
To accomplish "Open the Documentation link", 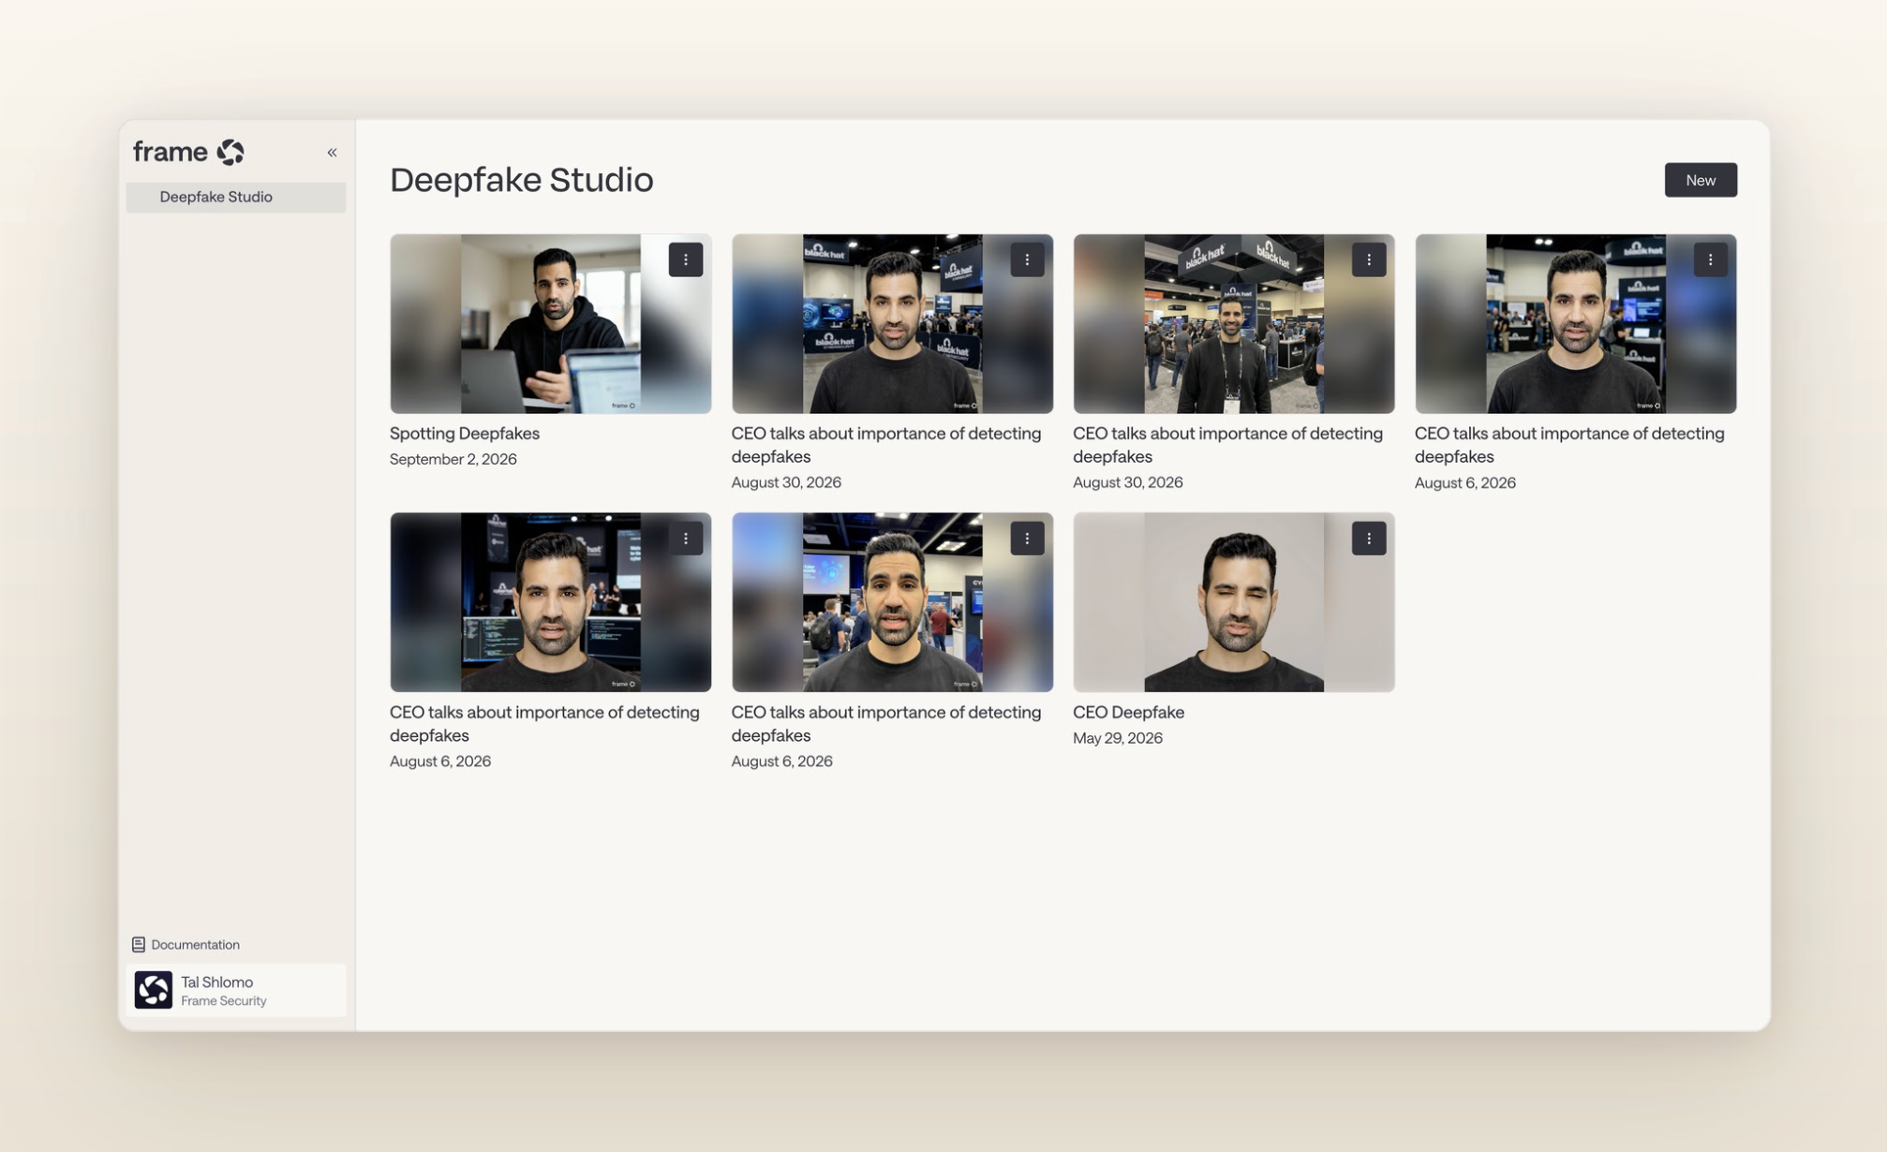I will [x=186, y=944].
